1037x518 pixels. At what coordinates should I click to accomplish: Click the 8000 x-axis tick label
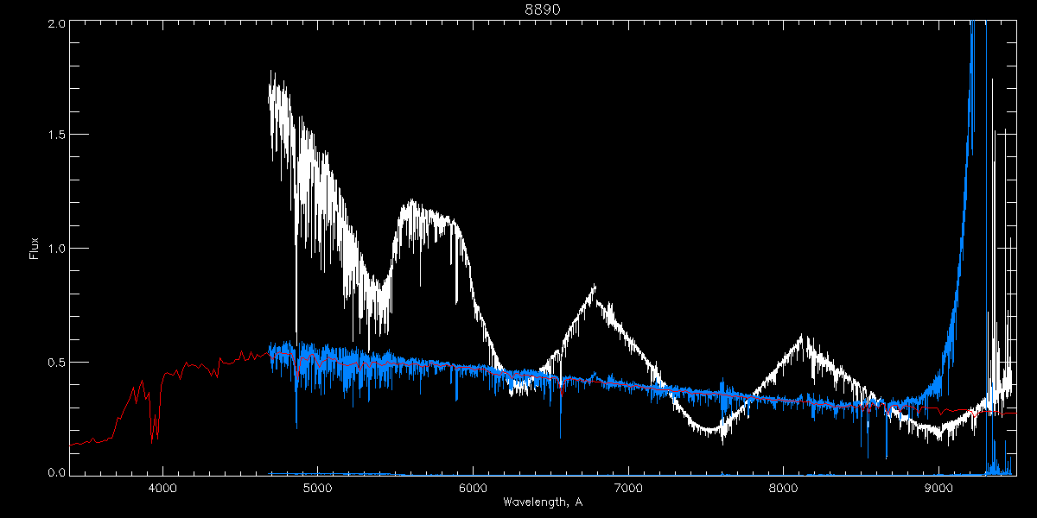(x=784, y=488)
